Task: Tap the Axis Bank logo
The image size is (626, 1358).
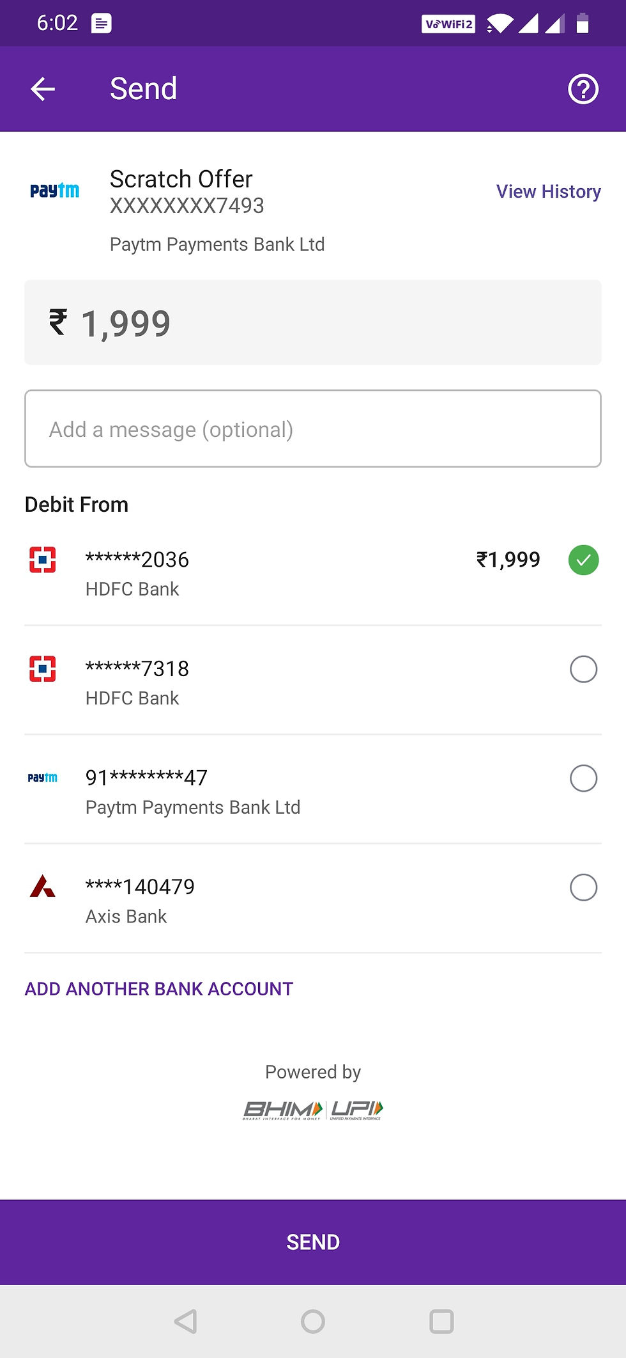Action: coord(43,887)
